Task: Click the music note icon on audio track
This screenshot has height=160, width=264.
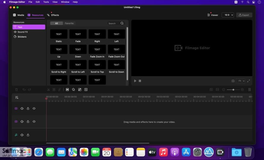Action: (16, 135)
